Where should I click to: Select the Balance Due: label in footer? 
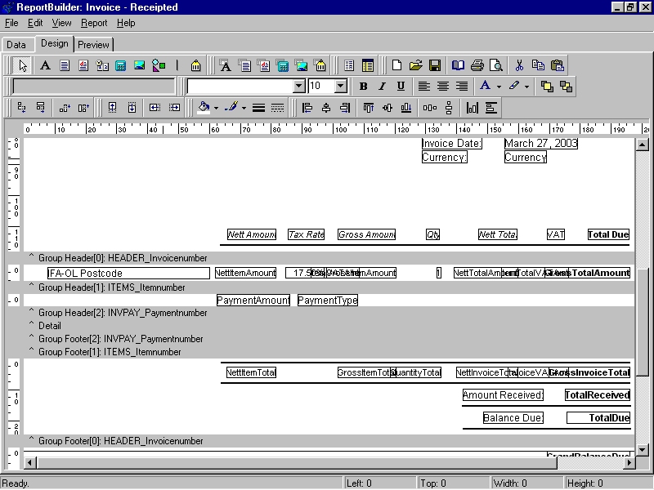(x=513, y=418)
